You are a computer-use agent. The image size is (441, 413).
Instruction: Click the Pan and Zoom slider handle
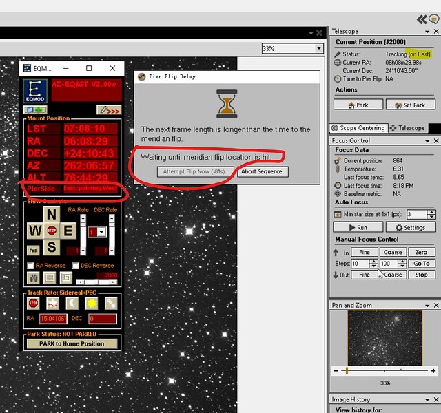click(347, 370)
